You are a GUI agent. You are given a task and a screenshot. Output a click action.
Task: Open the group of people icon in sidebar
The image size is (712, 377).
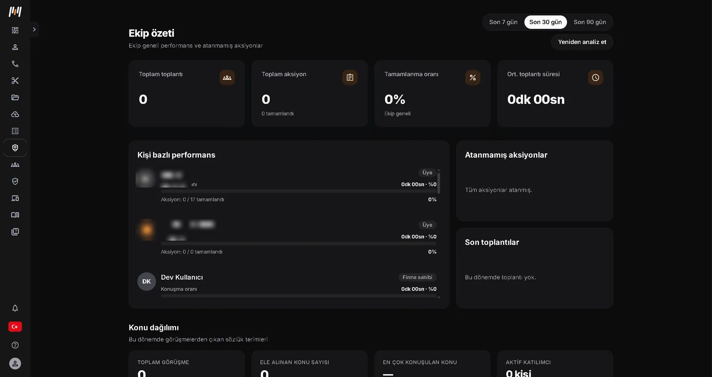coord(15,165)
